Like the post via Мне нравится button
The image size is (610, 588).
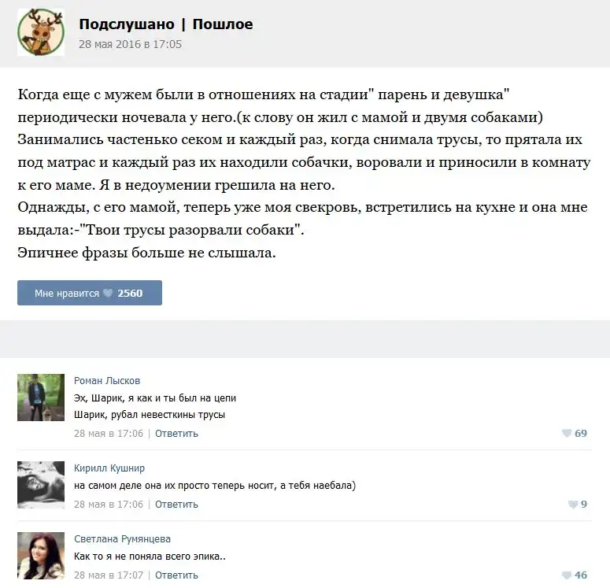(90, 293)
